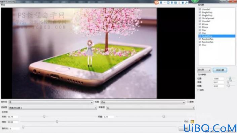Click the Sogou input method S logo

[x=156, y=2]
